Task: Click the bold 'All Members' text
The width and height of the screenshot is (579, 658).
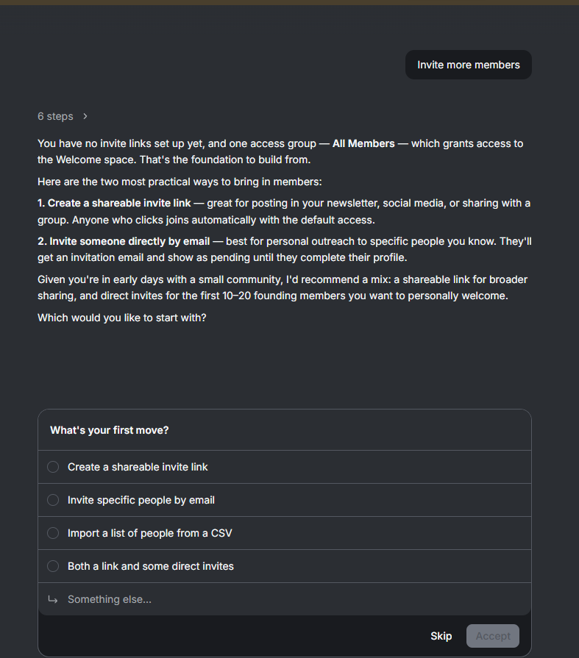Action: tap(363, 143)
